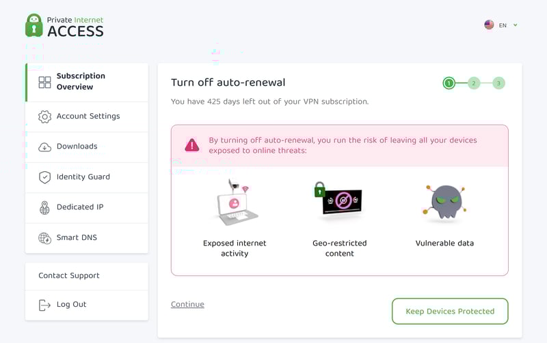Open the Account Settings menu item
547x343 pixels.
pos(87,117)
